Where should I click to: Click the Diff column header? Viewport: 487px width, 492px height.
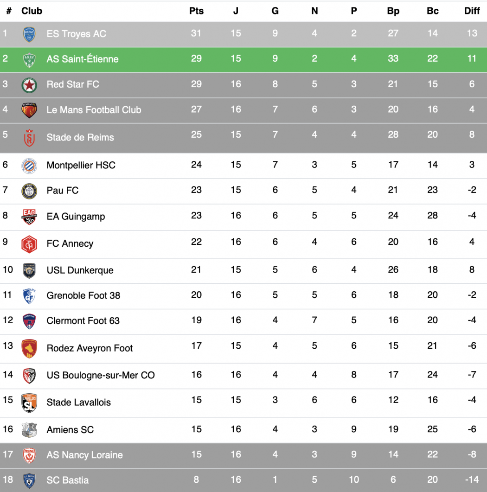point(472,11)
